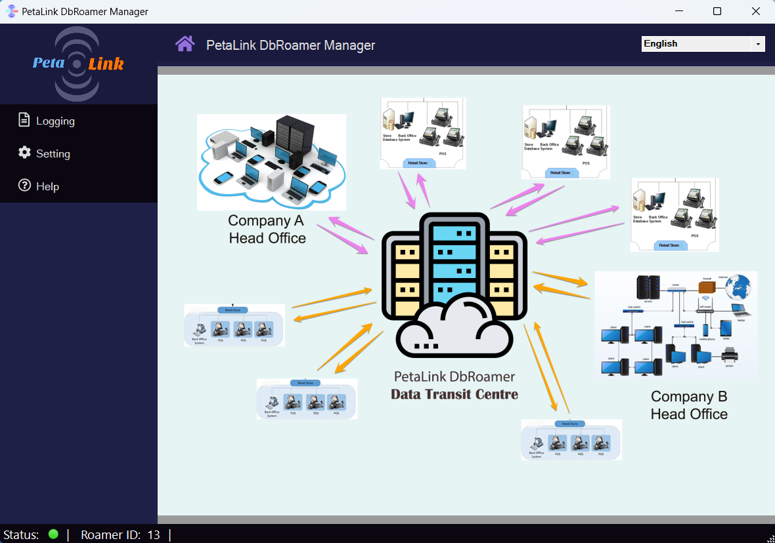Maximize the PetaLink DbRoamer Manager window
This screenshot has height=543, width=775.
(717, 11)
